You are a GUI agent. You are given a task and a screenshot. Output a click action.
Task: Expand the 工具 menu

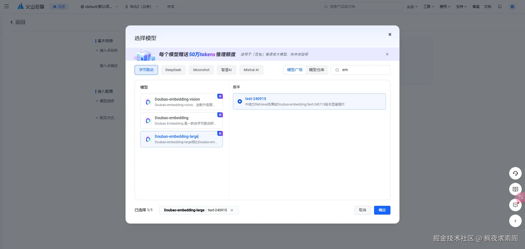pyautogui.click(x=428, y=7)
